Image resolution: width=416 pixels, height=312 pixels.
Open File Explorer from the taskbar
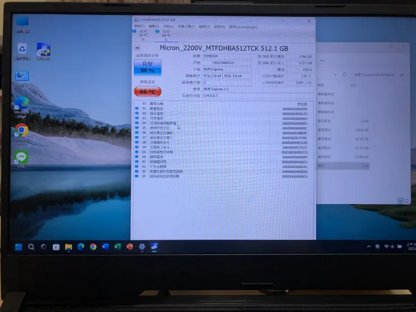point(69,247)
